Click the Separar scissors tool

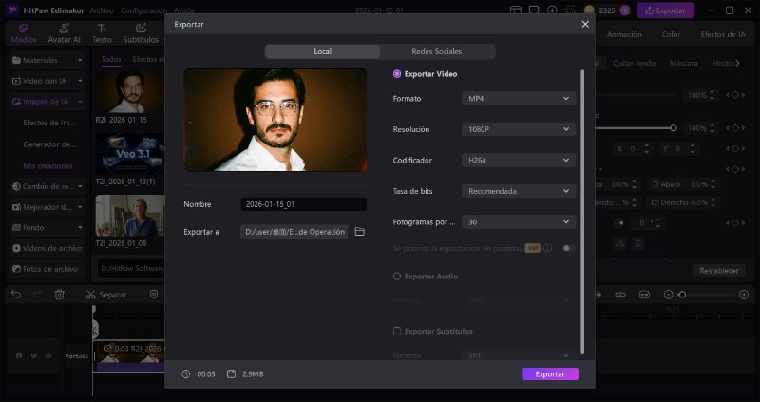(x=106, y=295)
